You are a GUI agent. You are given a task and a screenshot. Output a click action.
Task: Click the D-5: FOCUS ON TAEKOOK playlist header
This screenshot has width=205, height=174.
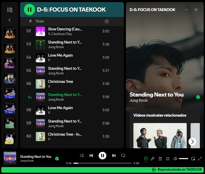(x=71, y=10)
